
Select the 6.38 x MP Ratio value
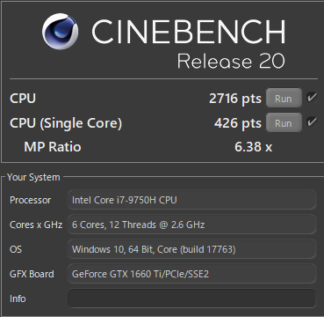(253, 147)
